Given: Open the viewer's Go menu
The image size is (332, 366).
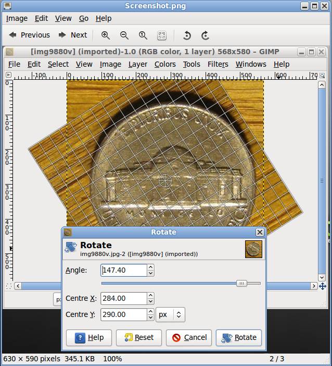Looking at the screenshot, I should point(84,18).
